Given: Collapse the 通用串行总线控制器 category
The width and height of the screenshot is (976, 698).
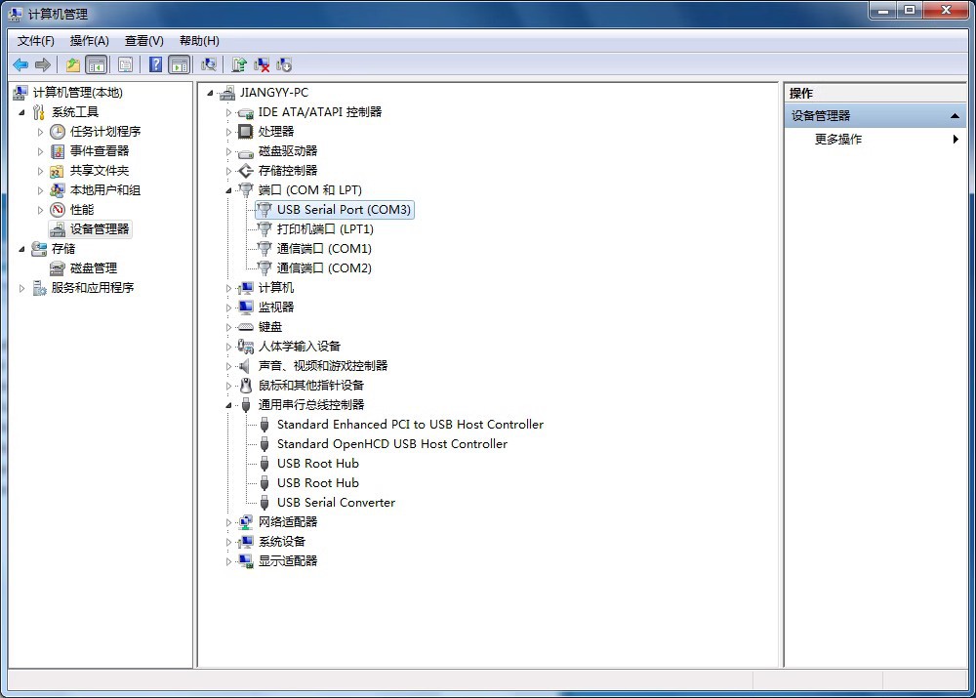Looking at the screenshot, I should coord(228,405).
